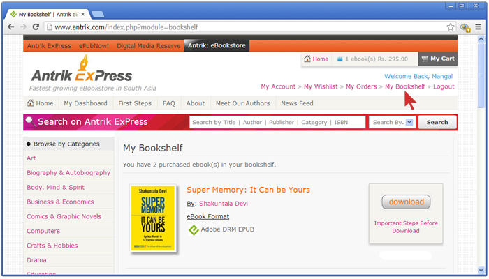Click the 'My Bookshelf' page heading
489x279 pixels.
tap(153, 148)
